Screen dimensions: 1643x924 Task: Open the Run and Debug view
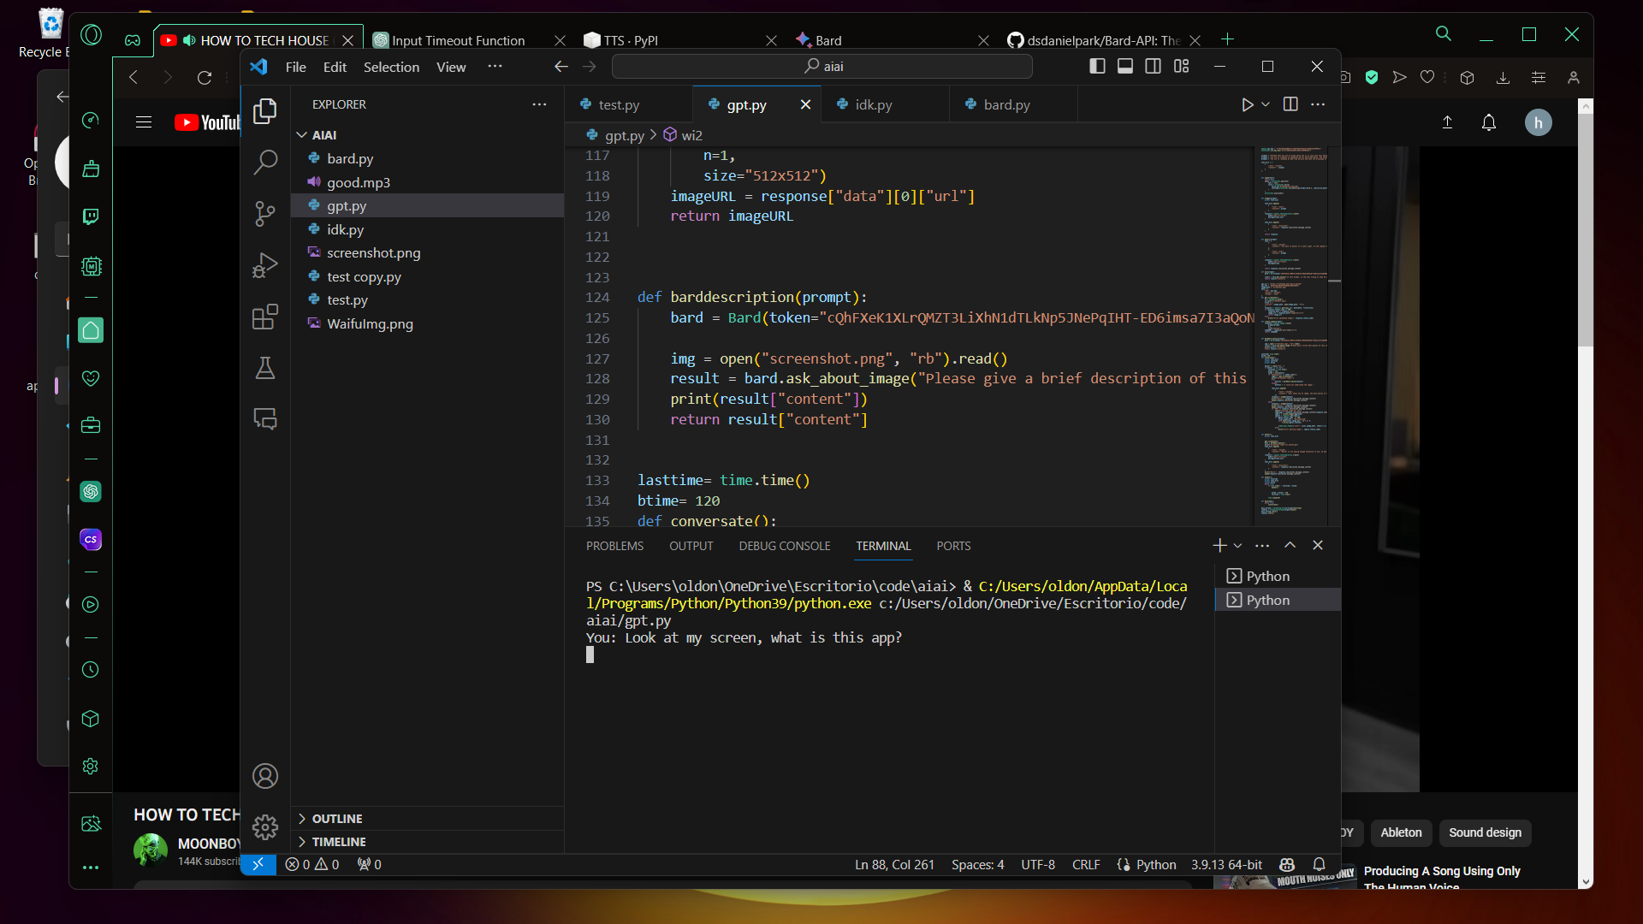[265, 265]
